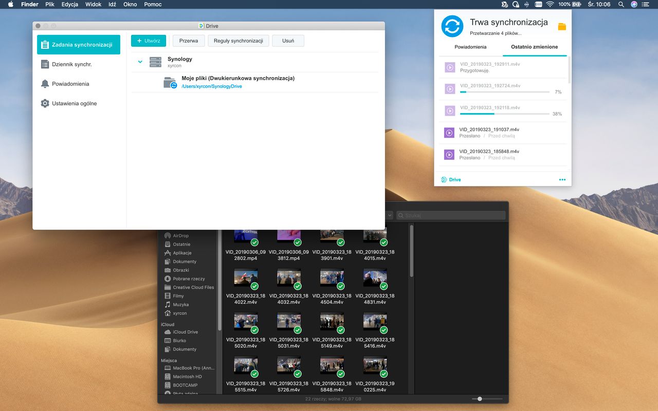Screen dimensions: 658x411
Task: Open the Edycja menu
Action: (69, 4)
